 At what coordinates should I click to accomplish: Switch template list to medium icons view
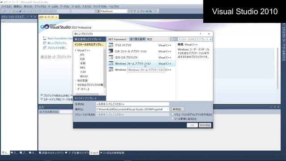click(176, 39)
